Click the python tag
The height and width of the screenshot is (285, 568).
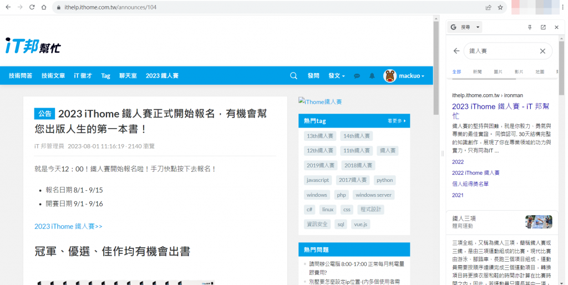(385, 180)
